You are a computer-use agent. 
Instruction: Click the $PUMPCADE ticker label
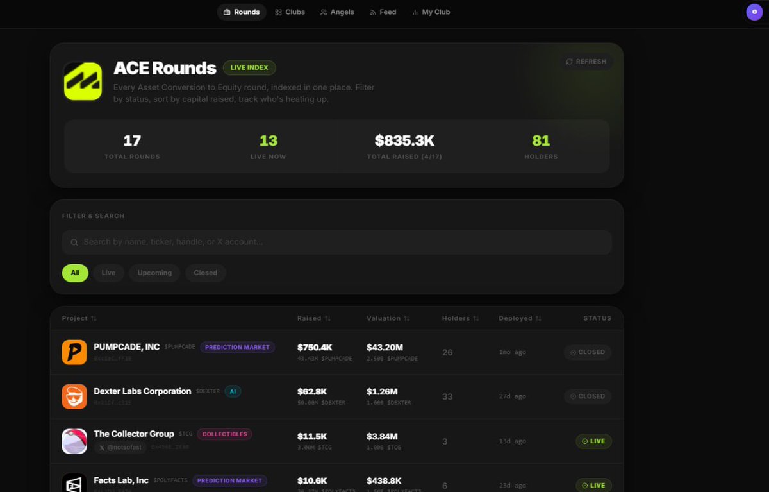(179, 347)
